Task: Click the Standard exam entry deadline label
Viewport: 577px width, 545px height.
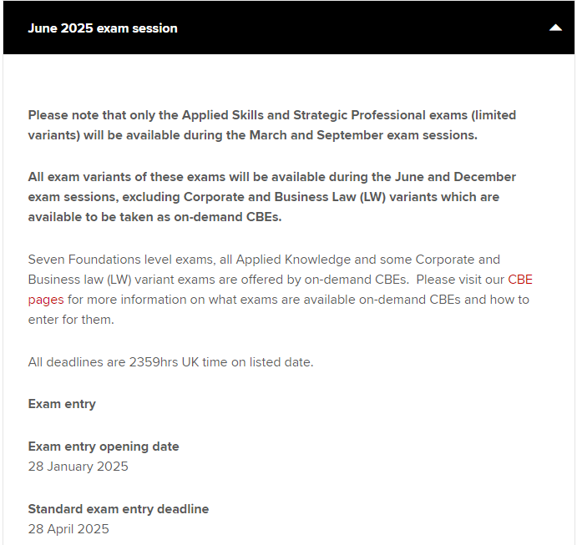Action: click(119, 509)
